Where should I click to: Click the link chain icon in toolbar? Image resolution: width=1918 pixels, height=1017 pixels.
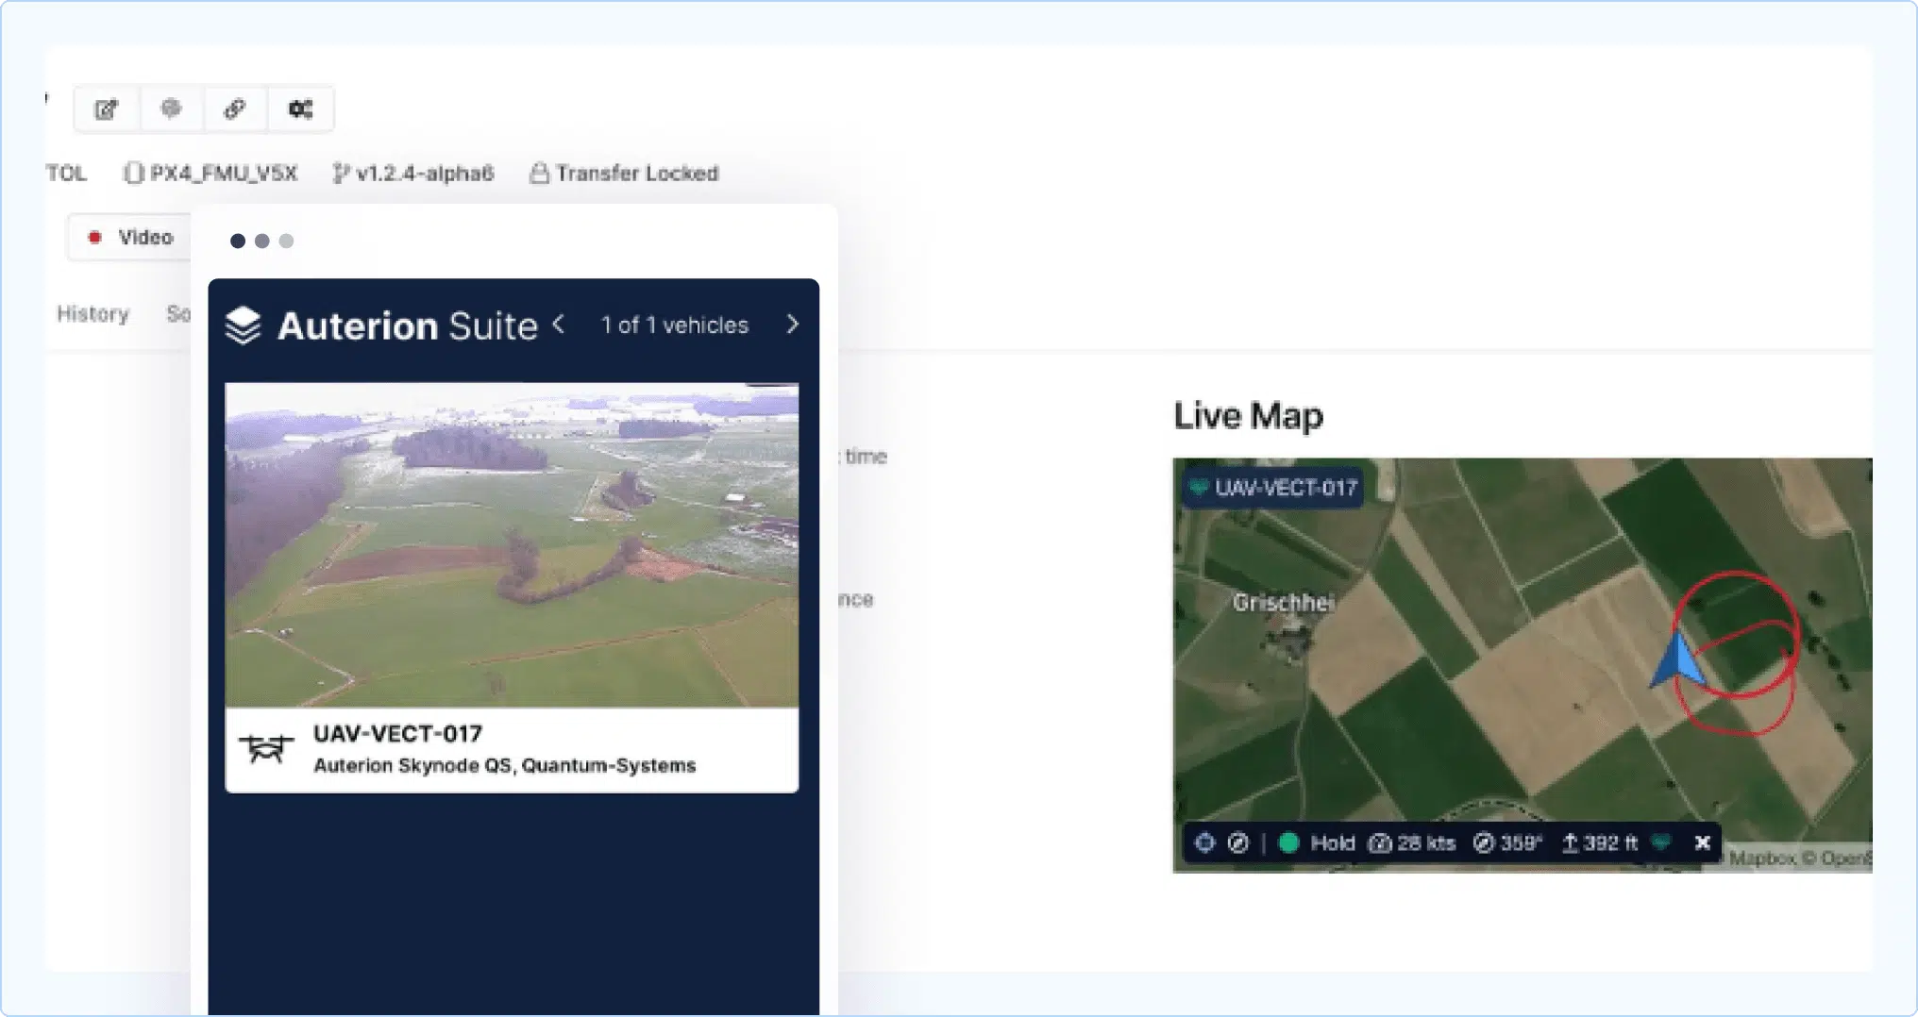(235, 109)
